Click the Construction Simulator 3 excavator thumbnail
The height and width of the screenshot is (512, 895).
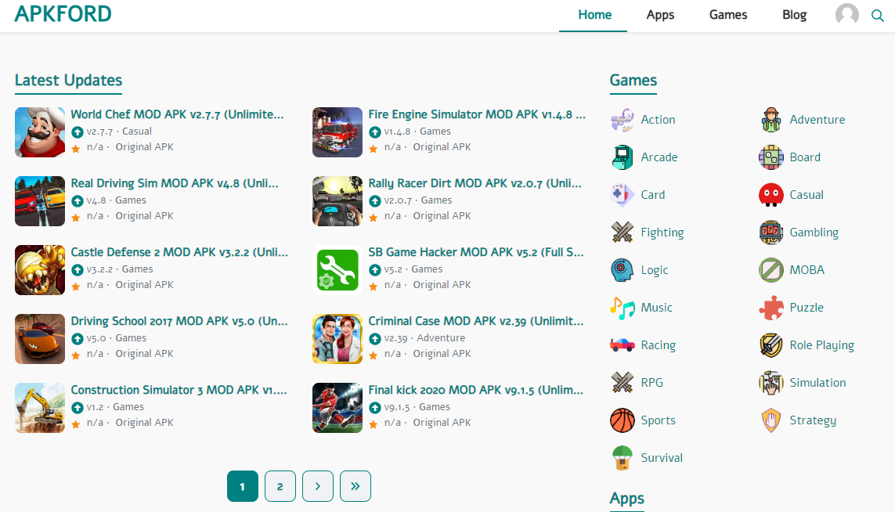point(40,408)
